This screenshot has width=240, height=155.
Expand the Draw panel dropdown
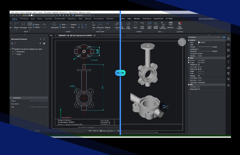click(27, 32)
